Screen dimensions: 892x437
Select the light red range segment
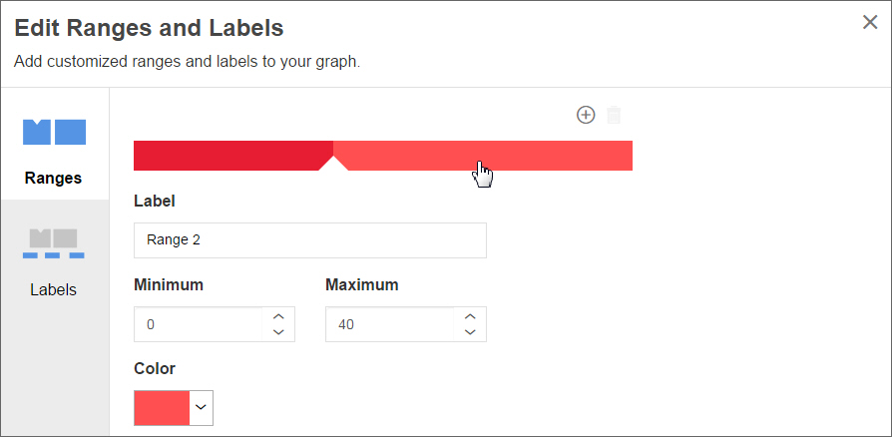coord(483,156)
